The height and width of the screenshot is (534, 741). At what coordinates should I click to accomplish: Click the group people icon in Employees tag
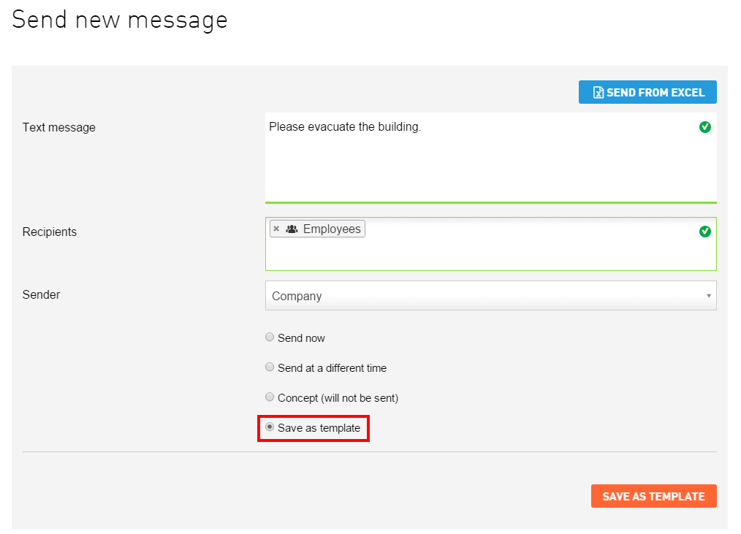pyautogui.click(x=292, y=229)
